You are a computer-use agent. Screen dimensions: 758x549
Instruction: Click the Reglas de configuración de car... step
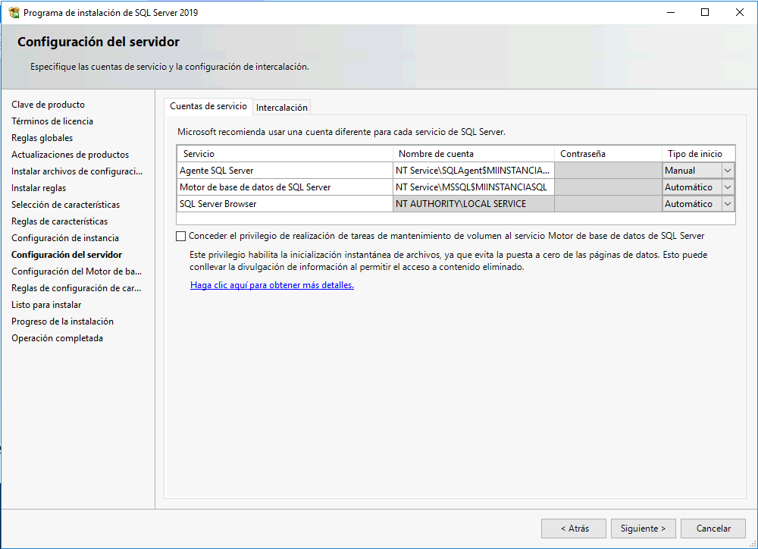click(x=77, y=288)
